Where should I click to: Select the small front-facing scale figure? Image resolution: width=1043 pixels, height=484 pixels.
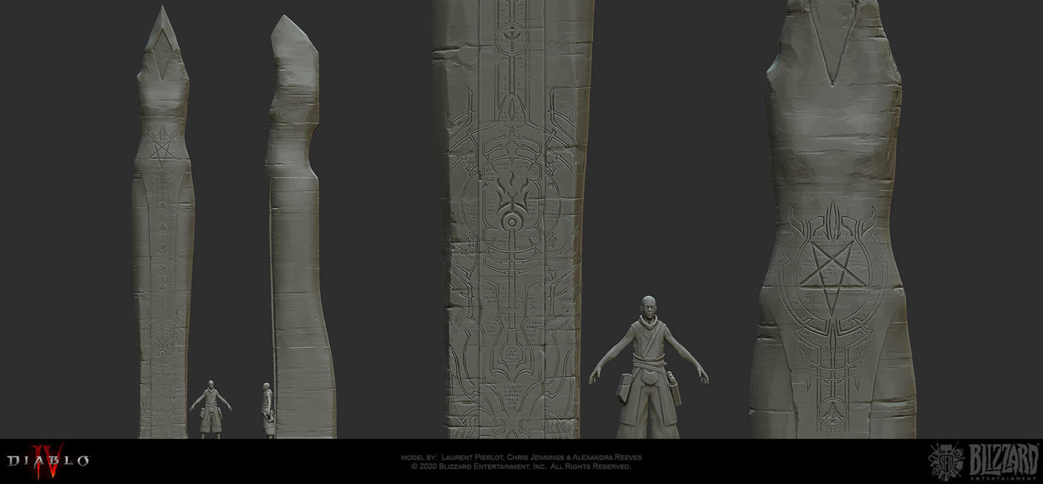pos(211,409)
